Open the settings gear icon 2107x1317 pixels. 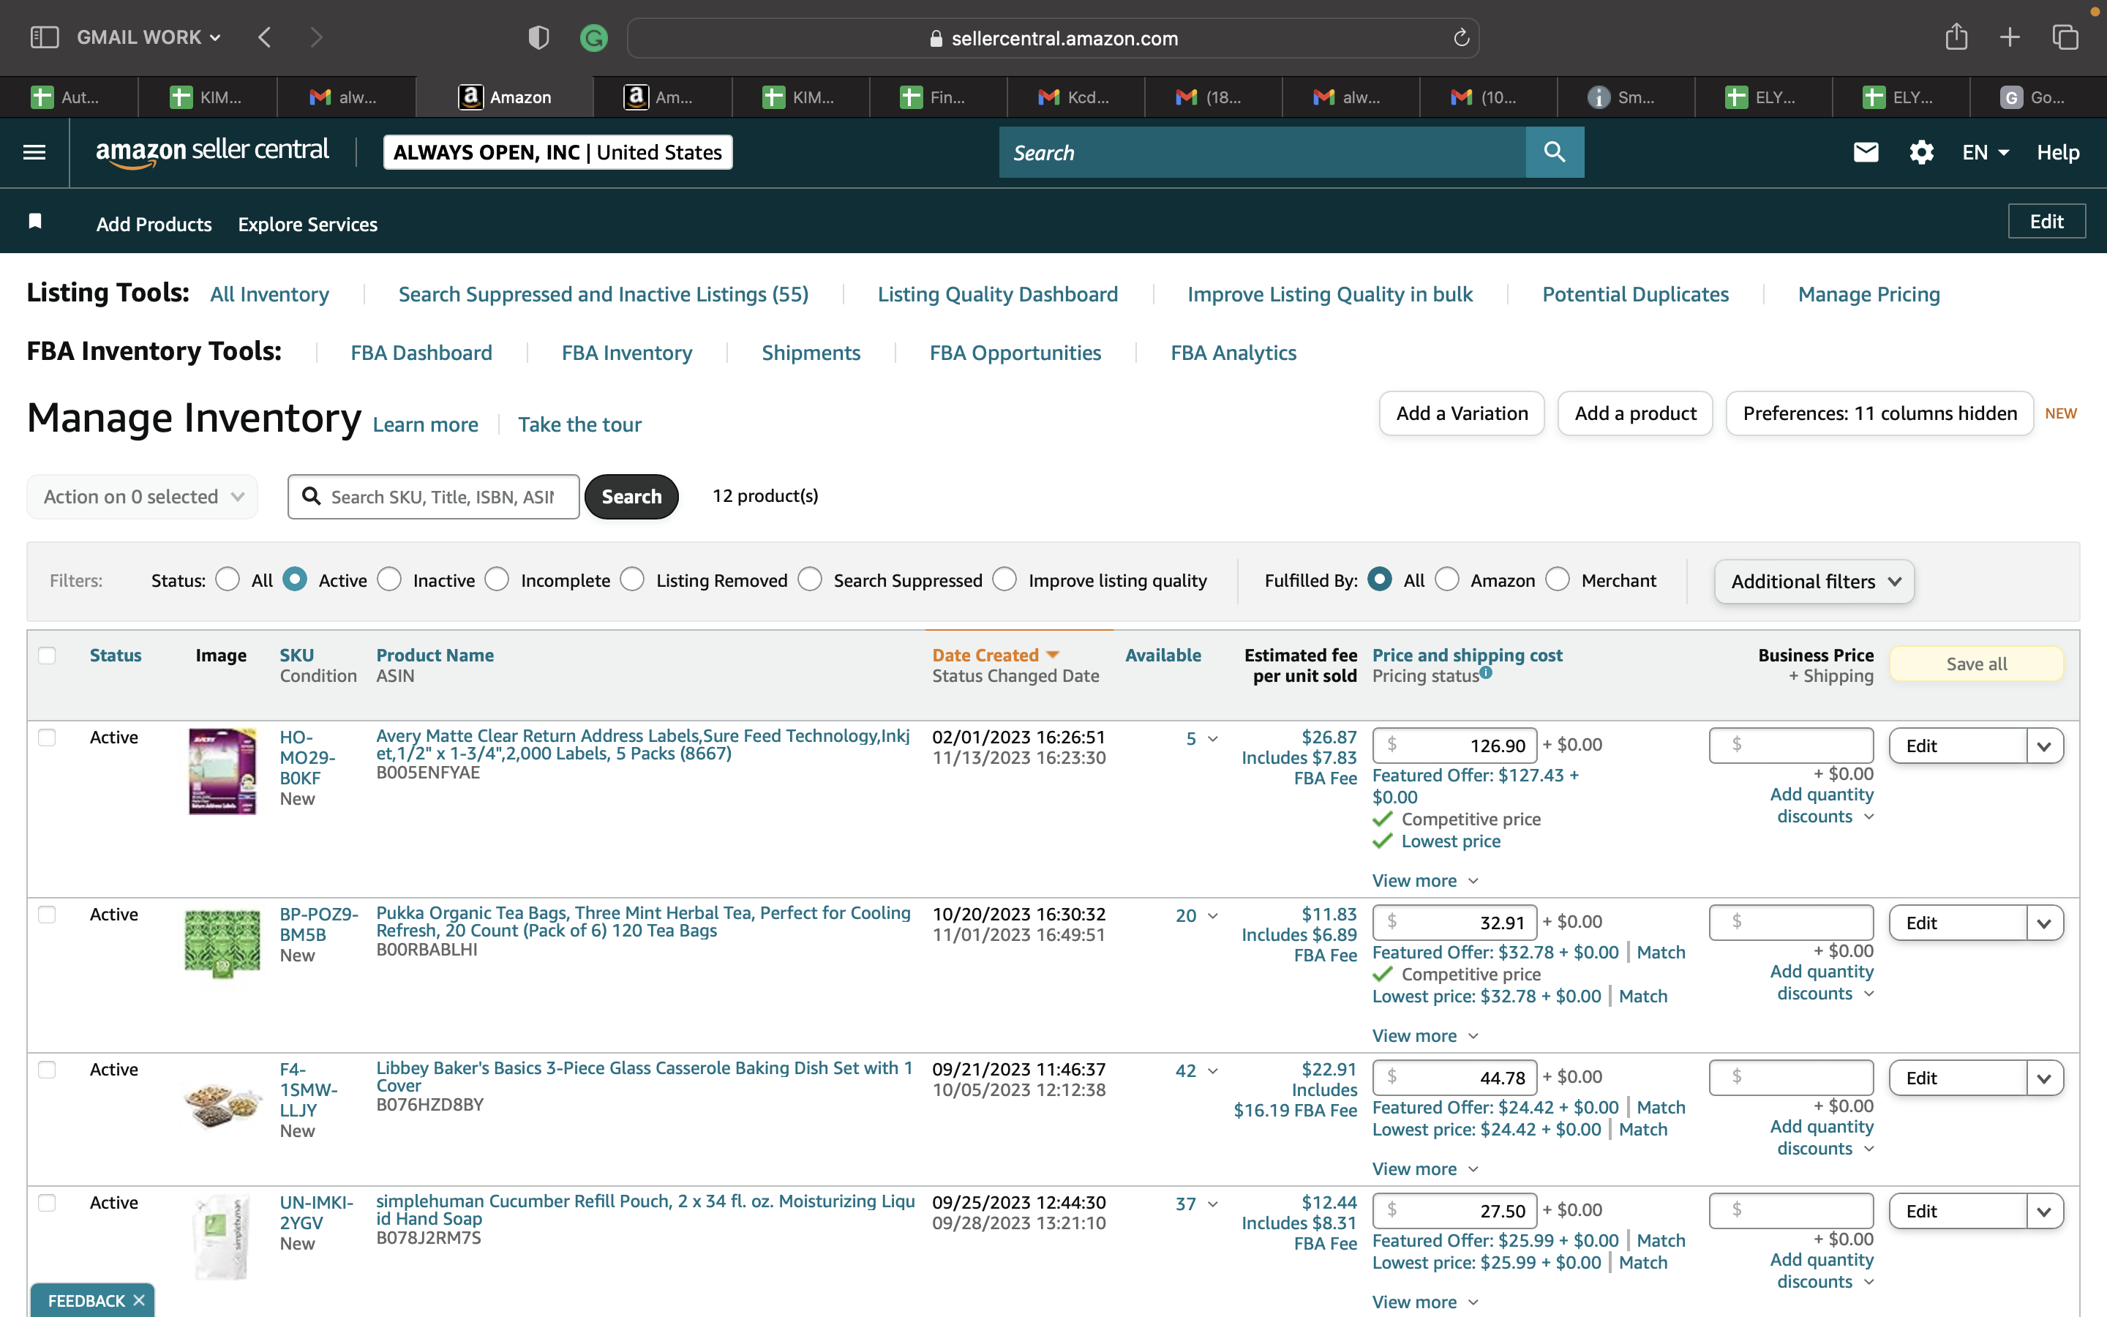pos(1922,152)
